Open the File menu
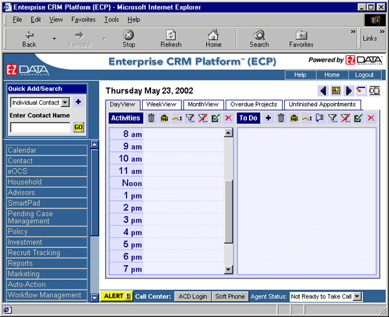Image resolution: width=389 pixels, height=317 pixels. (x=17, y=19)
